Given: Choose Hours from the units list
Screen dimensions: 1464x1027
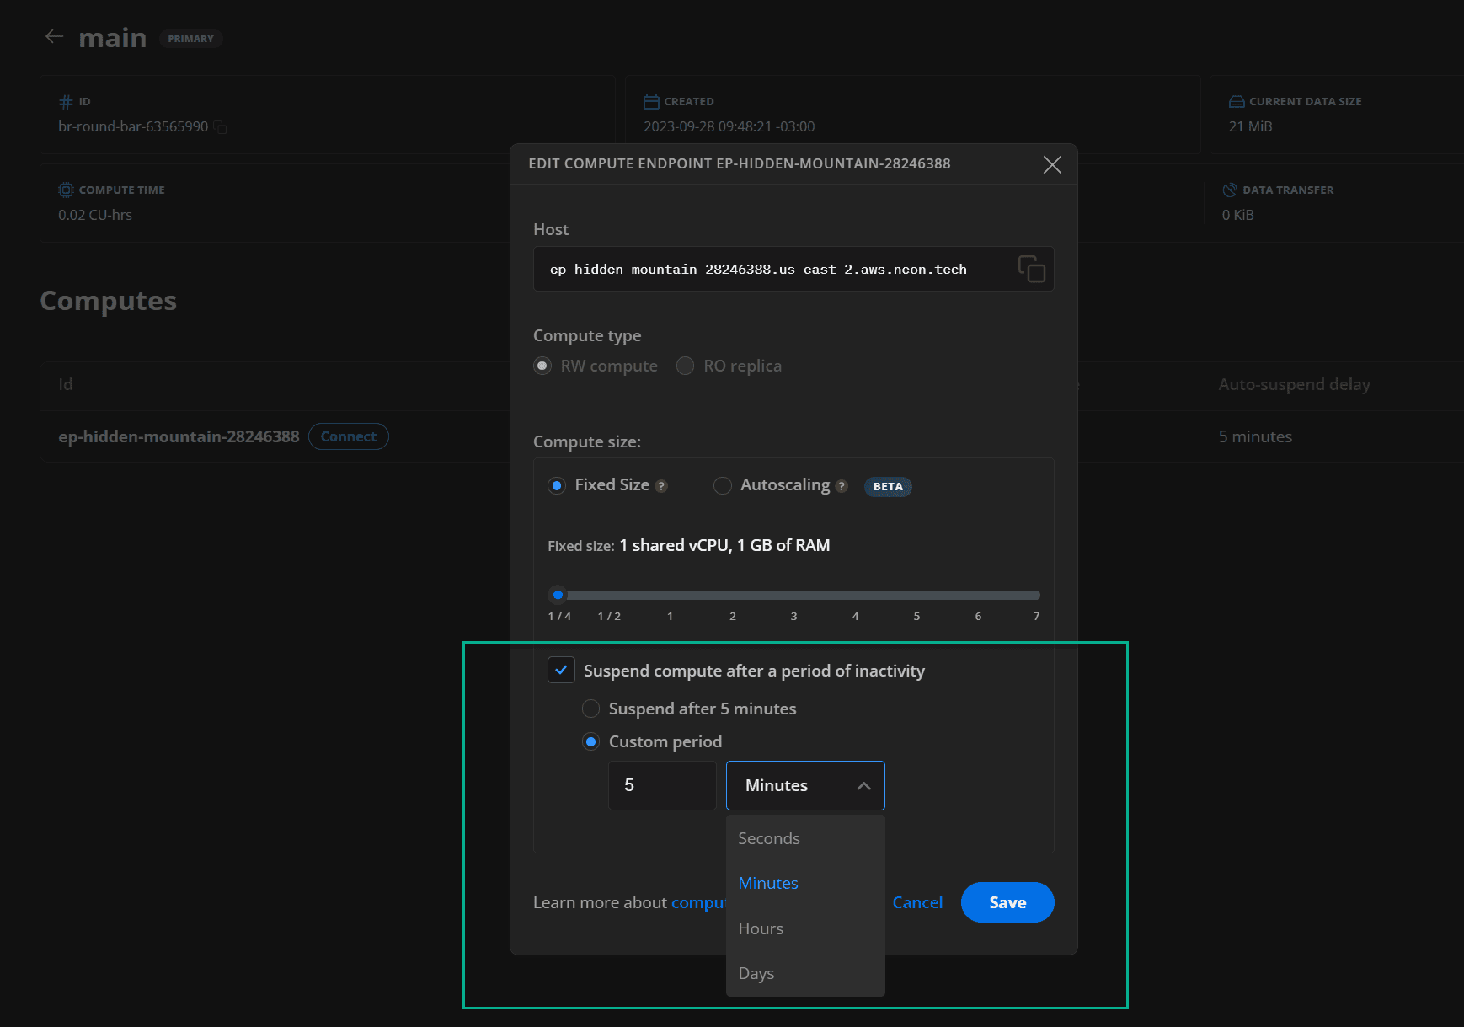Looking at the screenshot, I should point(761,928).
